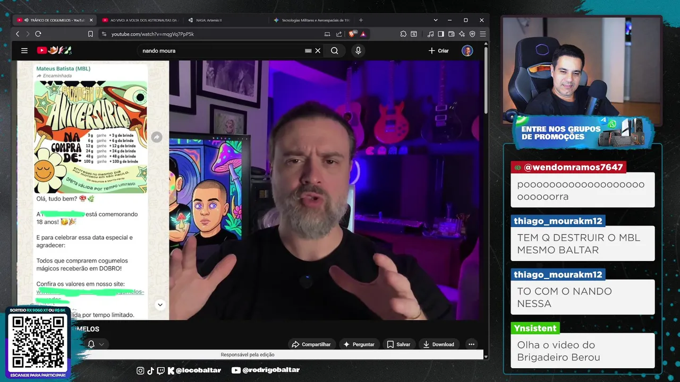The image size is (680, 382).
Task: Open a new browser tab
Action: coord(361,20)
